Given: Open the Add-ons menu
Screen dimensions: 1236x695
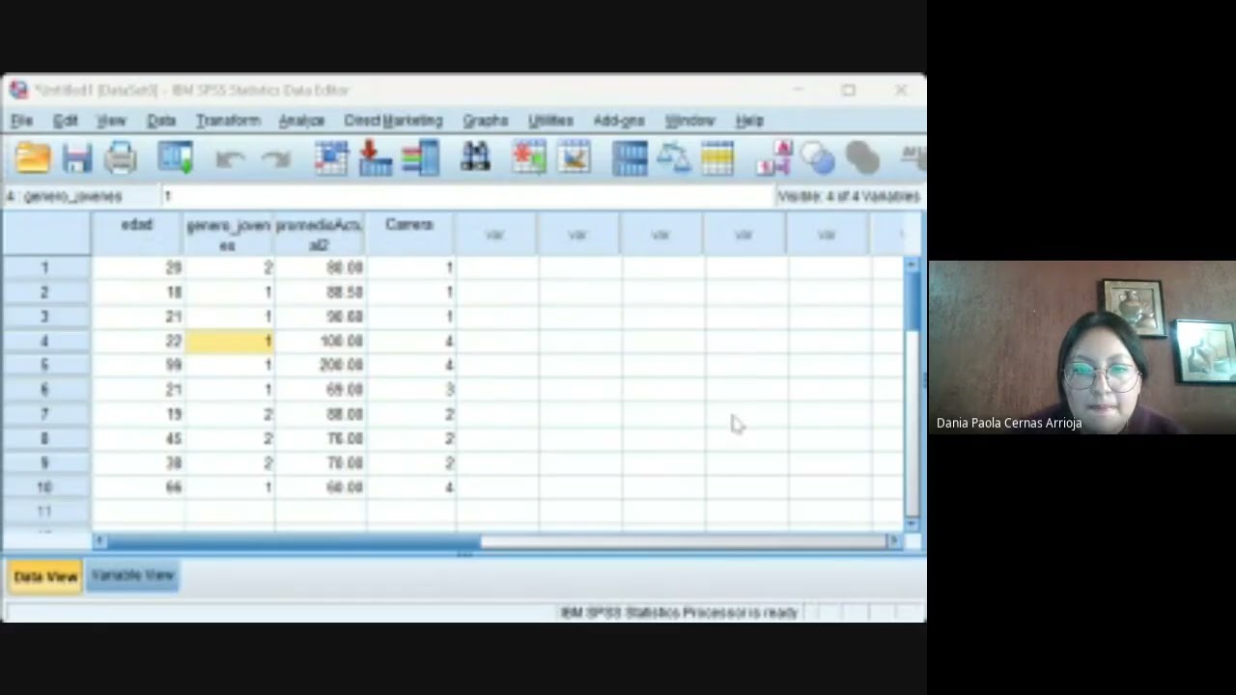Looking at the screenshot, I should [619, 121].
